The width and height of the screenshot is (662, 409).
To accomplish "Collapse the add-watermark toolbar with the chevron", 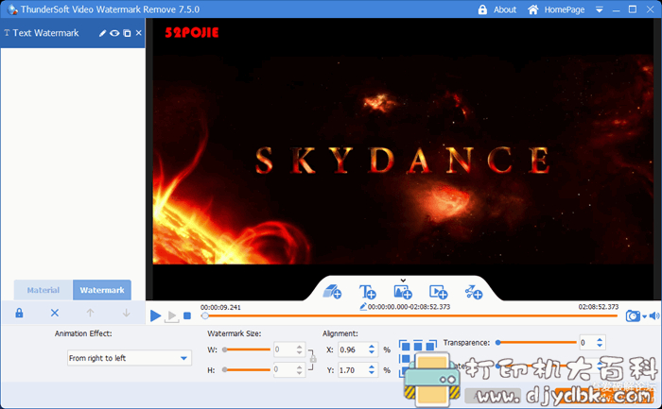I will (403, 280).
